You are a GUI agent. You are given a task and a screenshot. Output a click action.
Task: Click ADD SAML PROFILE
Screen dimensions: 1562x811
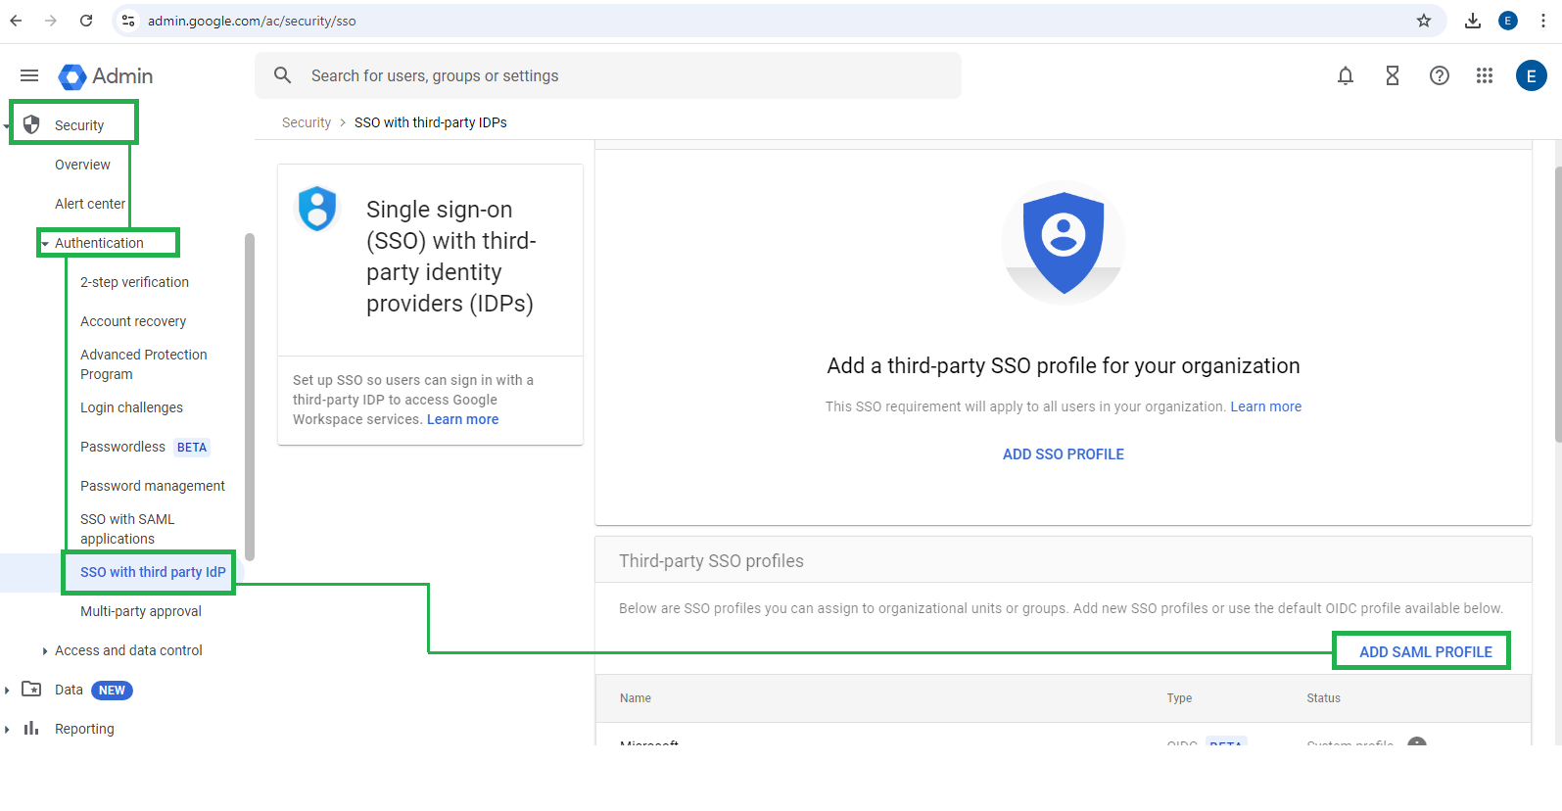(x=1425, y=651)
